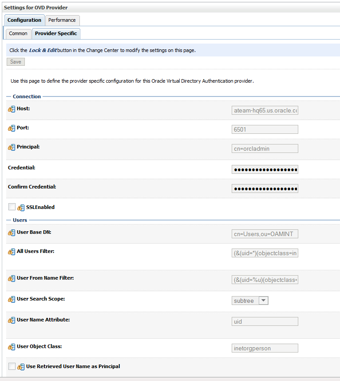Click the Confirm Credential password field
Viewport: 340px width, 381px height.
tap(265, 188)
